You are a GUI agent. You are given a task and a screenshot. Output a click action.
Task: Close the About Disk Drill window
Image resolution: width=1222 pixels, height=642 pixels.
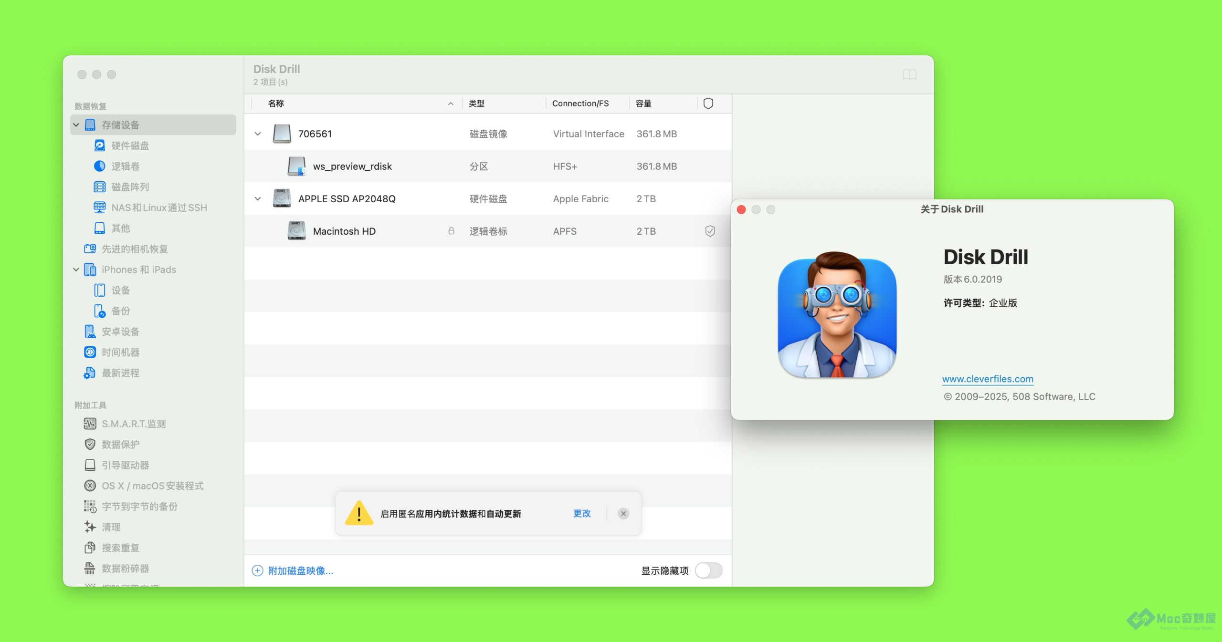pyautogui.click(x=741, y=210)
